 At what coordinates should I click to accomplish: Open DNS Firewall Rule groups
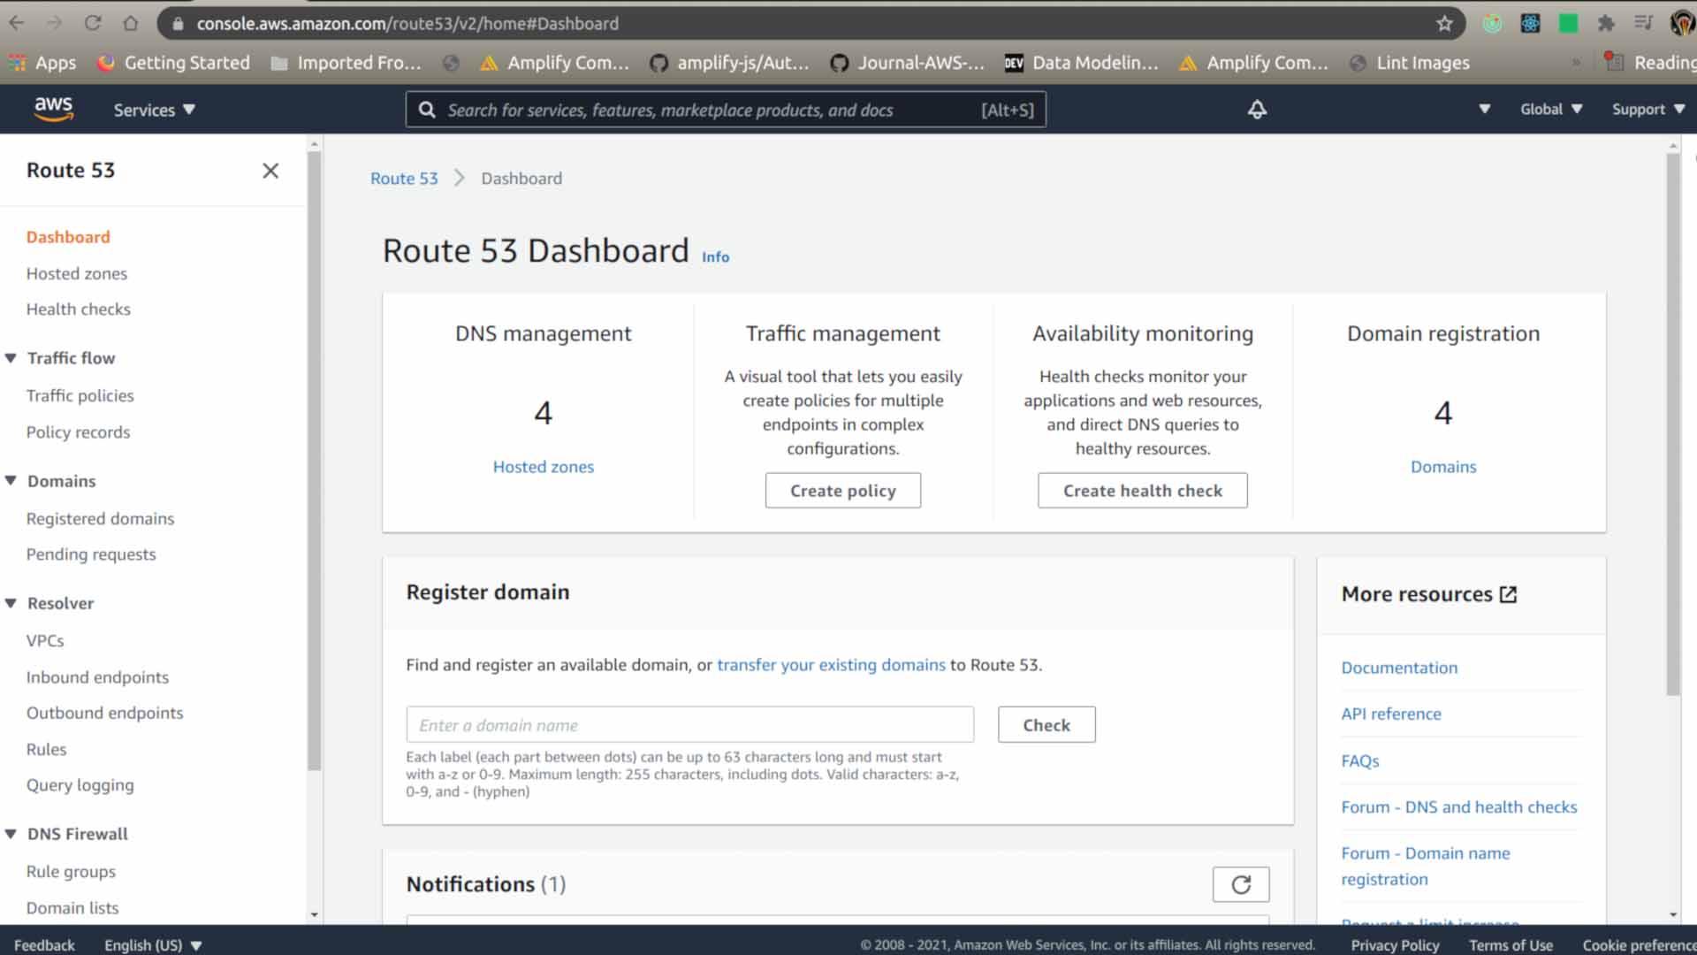pyautogui.click(x=71, y=872)
